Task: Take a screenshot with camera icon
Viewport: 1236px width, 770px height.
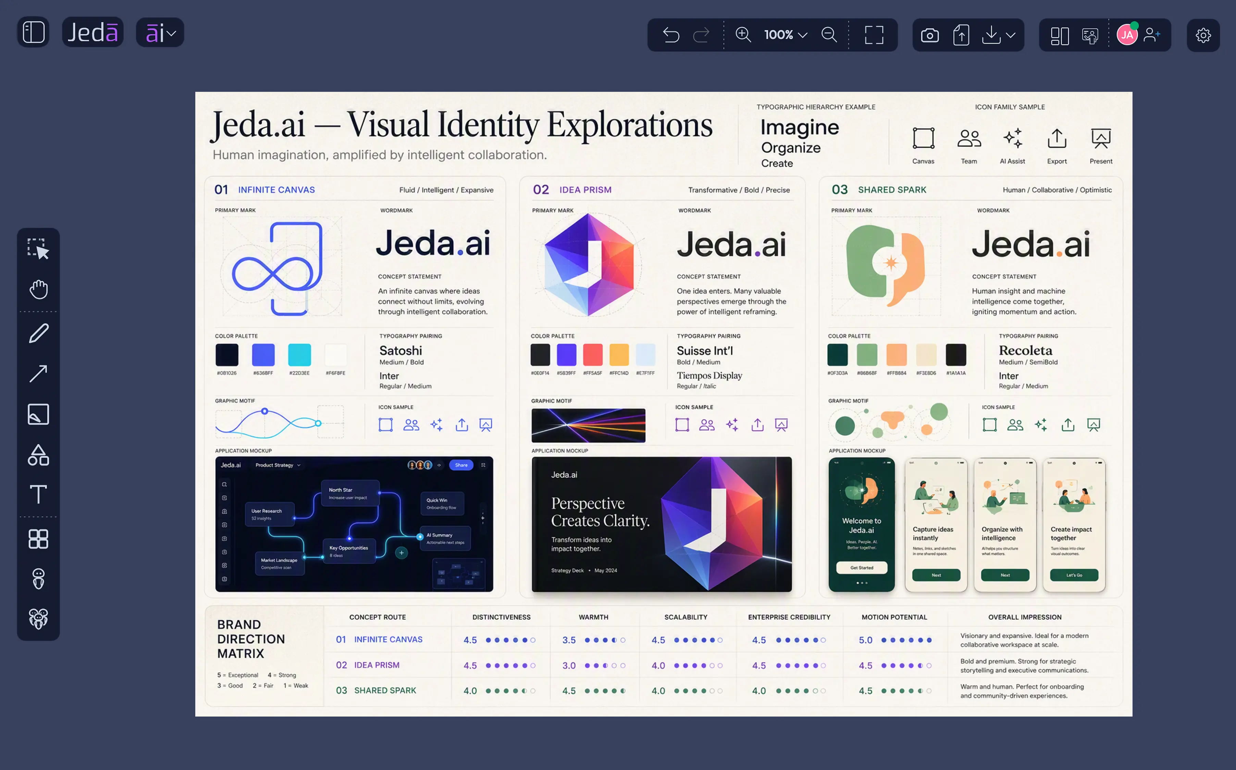Action: click(x=930, y=35)
